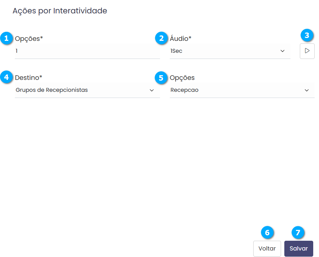Click the Ações por Interatividade heading

click(60, 11)
